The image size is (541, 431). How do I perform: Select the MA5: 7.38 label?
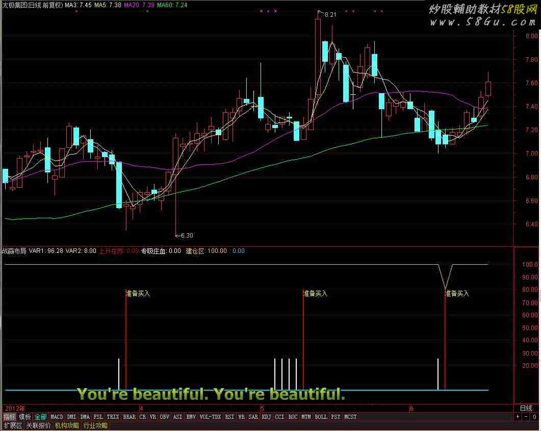(x=108, y=5)
